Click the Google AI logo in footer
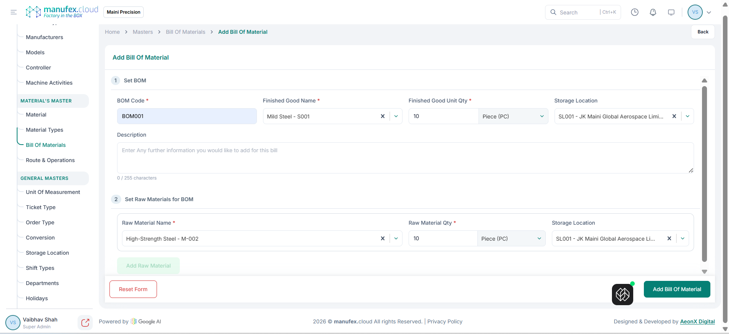The image size is (729, 334). [146, 321]
